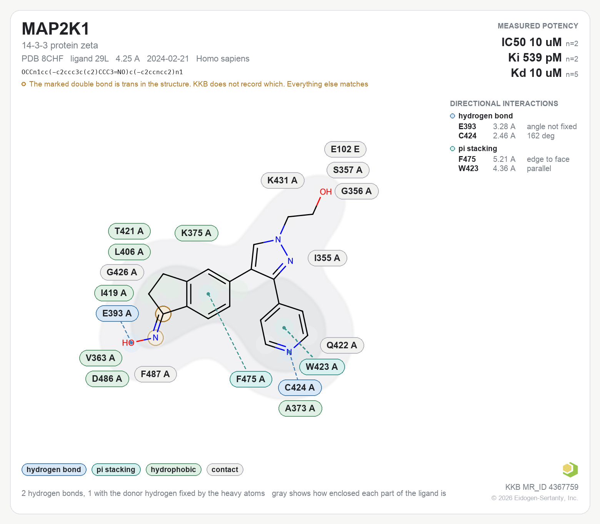Click the SMILES string text
600x524 pixels.
tap(102, 72)
